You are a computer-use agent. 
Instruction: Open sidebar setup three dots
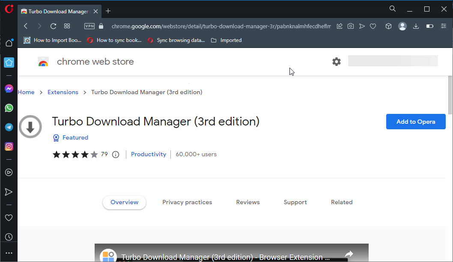[x=9, y=253]
